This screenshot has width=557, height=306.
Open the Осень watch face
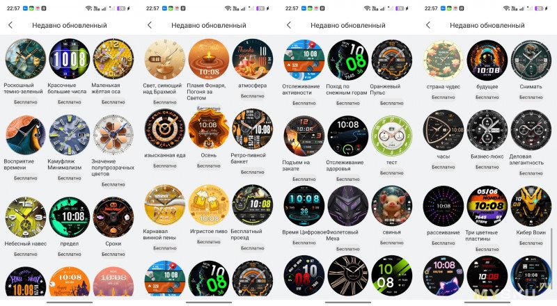[208, 129]
